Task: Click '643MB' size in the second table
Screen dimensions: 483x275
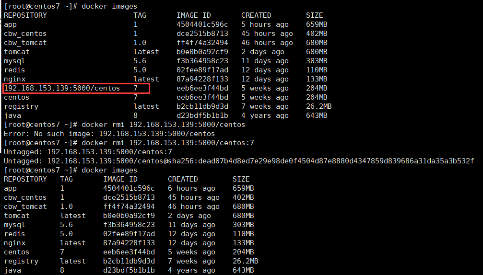Action: pyautogui.click(x=243, y=270)
